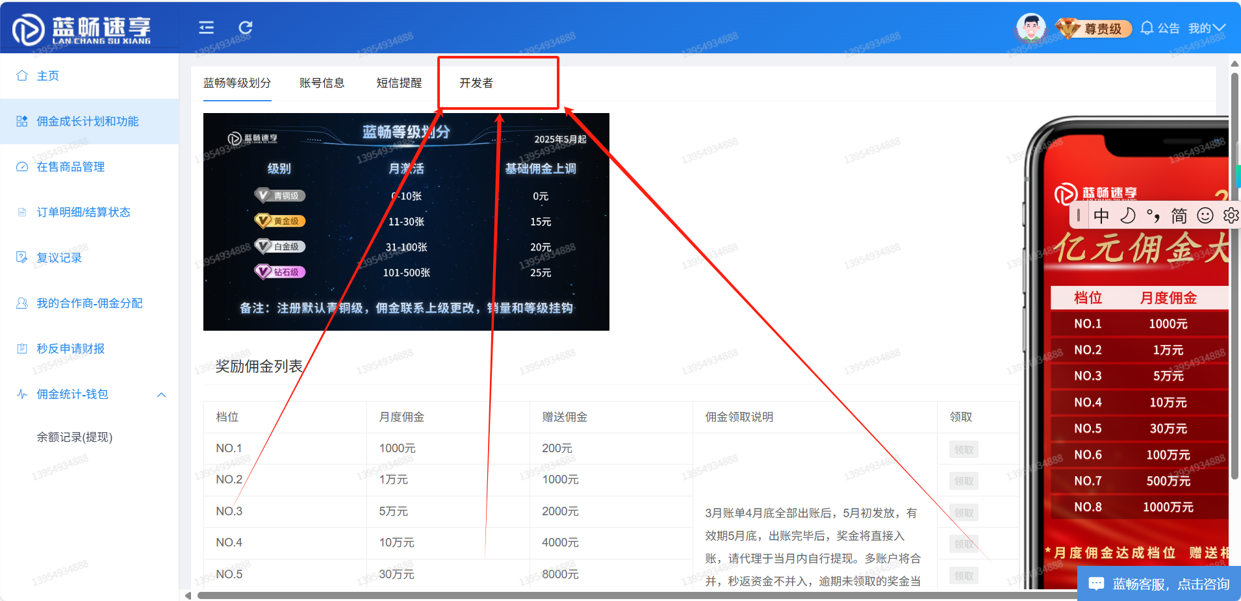Screen dimensions: 1241x601
Task: Click the home icon next to 主页
Action: coord(22,75)
